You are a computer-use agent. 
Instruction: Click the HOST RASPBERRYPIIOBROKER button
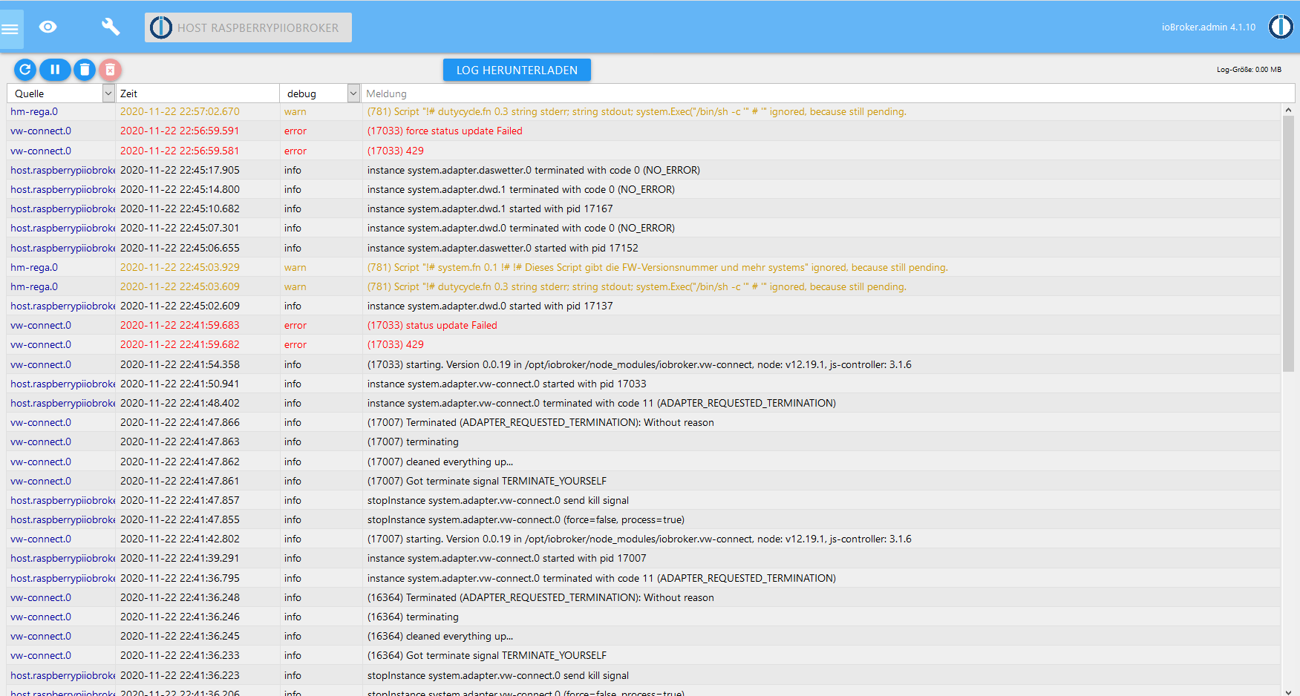tap(248, 27)
